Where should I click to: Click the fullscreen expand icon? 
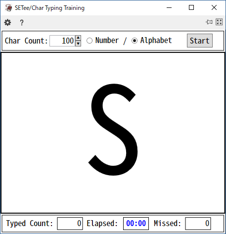click(x=219, y=22)
